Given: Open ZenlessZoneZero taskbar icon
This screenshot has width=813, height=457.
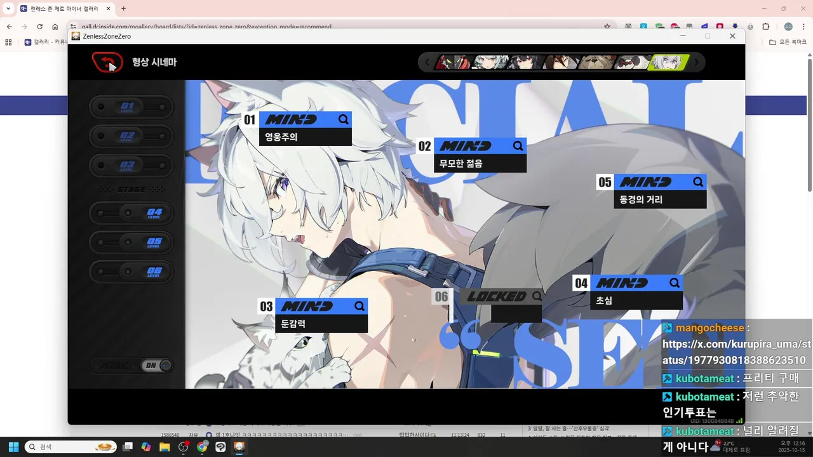Looking at the screenshot, I should [x=239, y=447].
